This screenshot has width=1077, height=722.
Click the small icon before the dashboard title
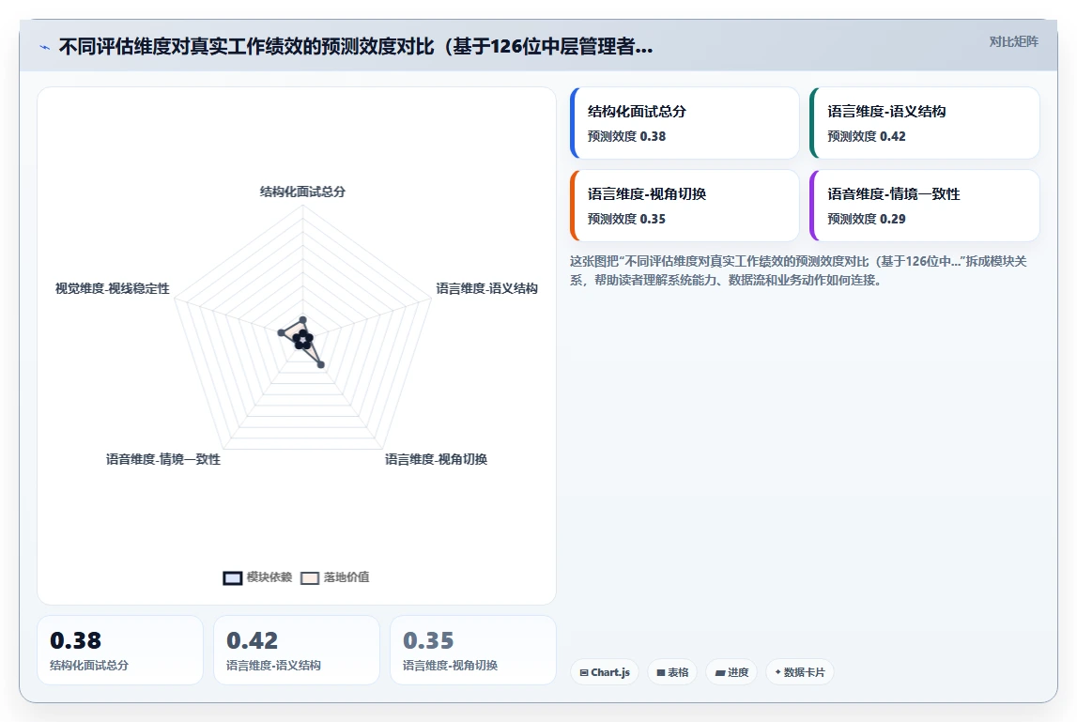(45, 47)
